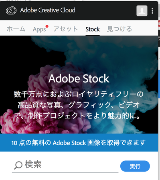Viewport: 160px width, 180px height.
Task: Click the Adobe Creative Cloud title text
Action: (x=48, y=10)
